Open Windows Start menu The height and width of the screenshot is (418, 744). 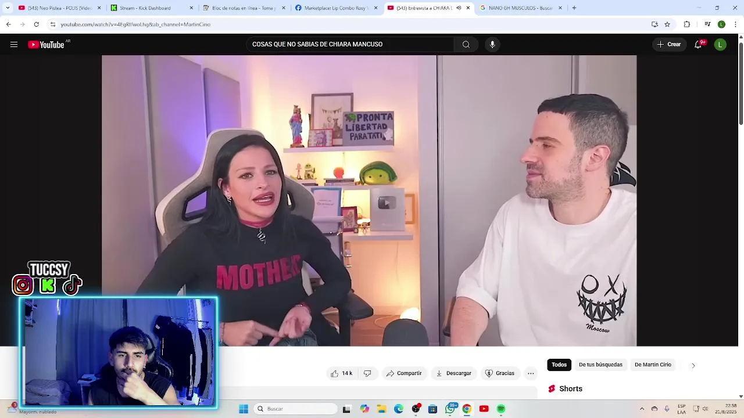(244, 409)
